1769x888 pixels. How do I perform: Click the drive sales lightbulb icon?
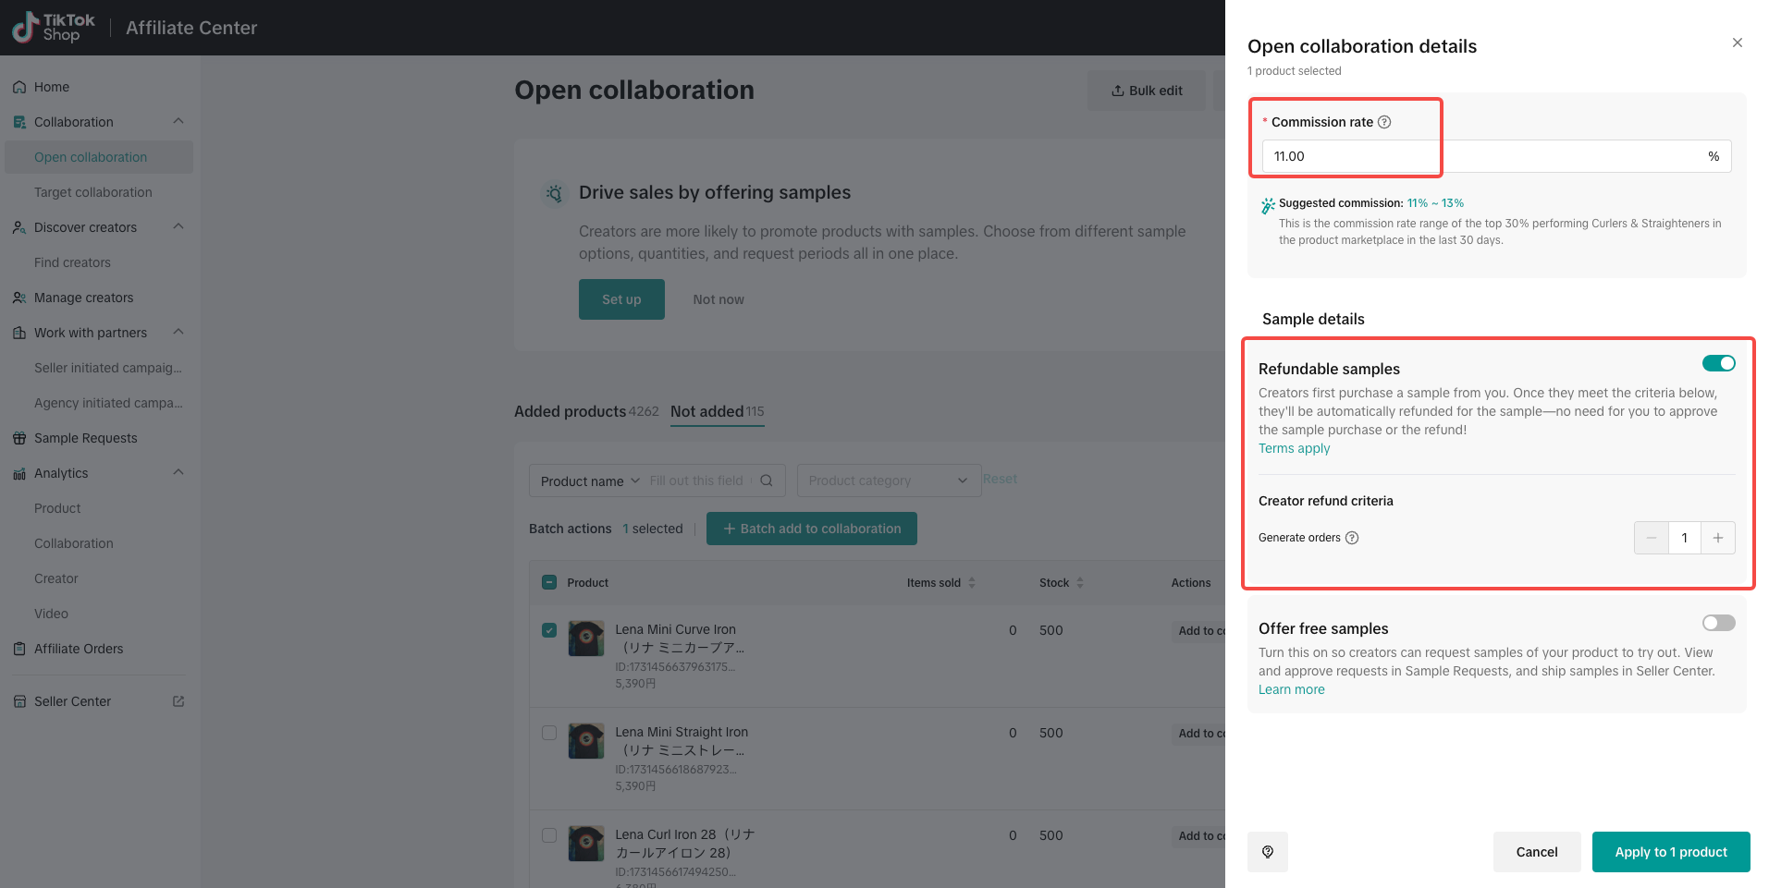554,193
